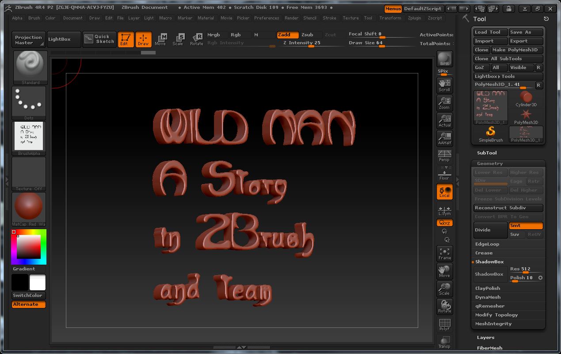Select the Scroll canvas icon
The height and width of the screenshot is (354, 561).
[444, 85]
